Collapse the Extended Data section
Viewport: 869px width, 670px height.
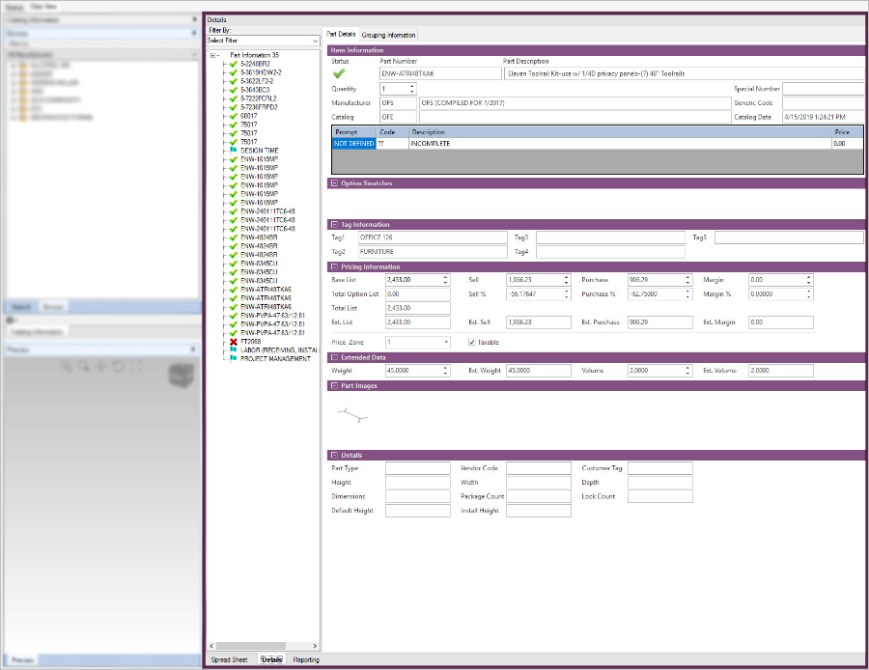(x=334, y=357)
